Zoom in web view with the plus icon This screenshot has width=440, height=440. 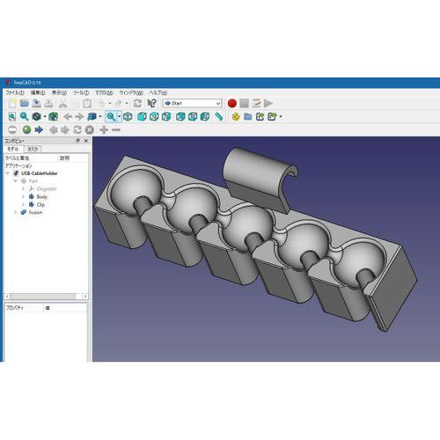(x=104, y=129)
